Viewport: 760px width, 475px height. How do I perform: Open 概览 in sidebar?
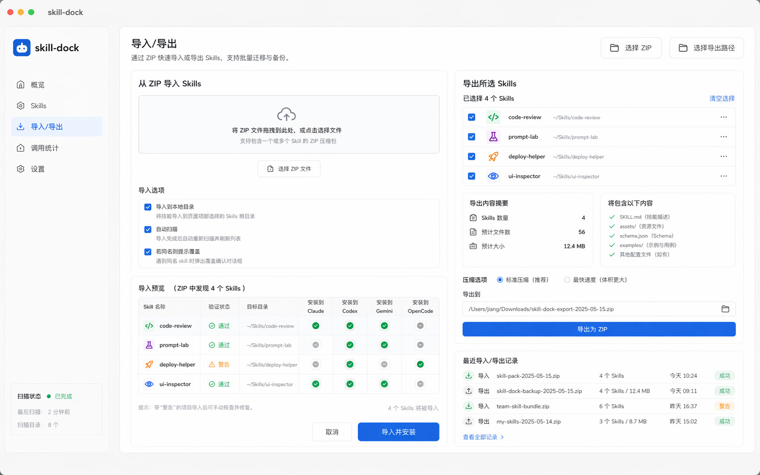point(57,85)
